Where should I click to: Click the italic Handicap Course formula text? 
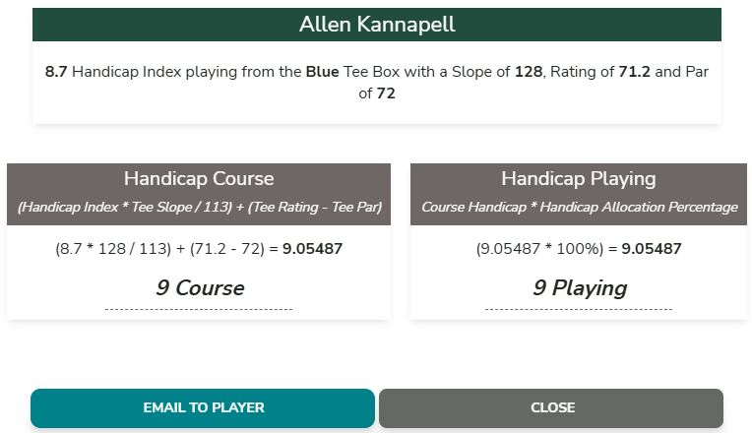tap(199, 207)
